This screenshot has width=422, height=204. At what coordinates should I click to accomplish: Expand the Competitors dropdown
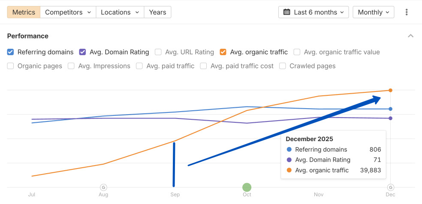(x=68, y=12)
